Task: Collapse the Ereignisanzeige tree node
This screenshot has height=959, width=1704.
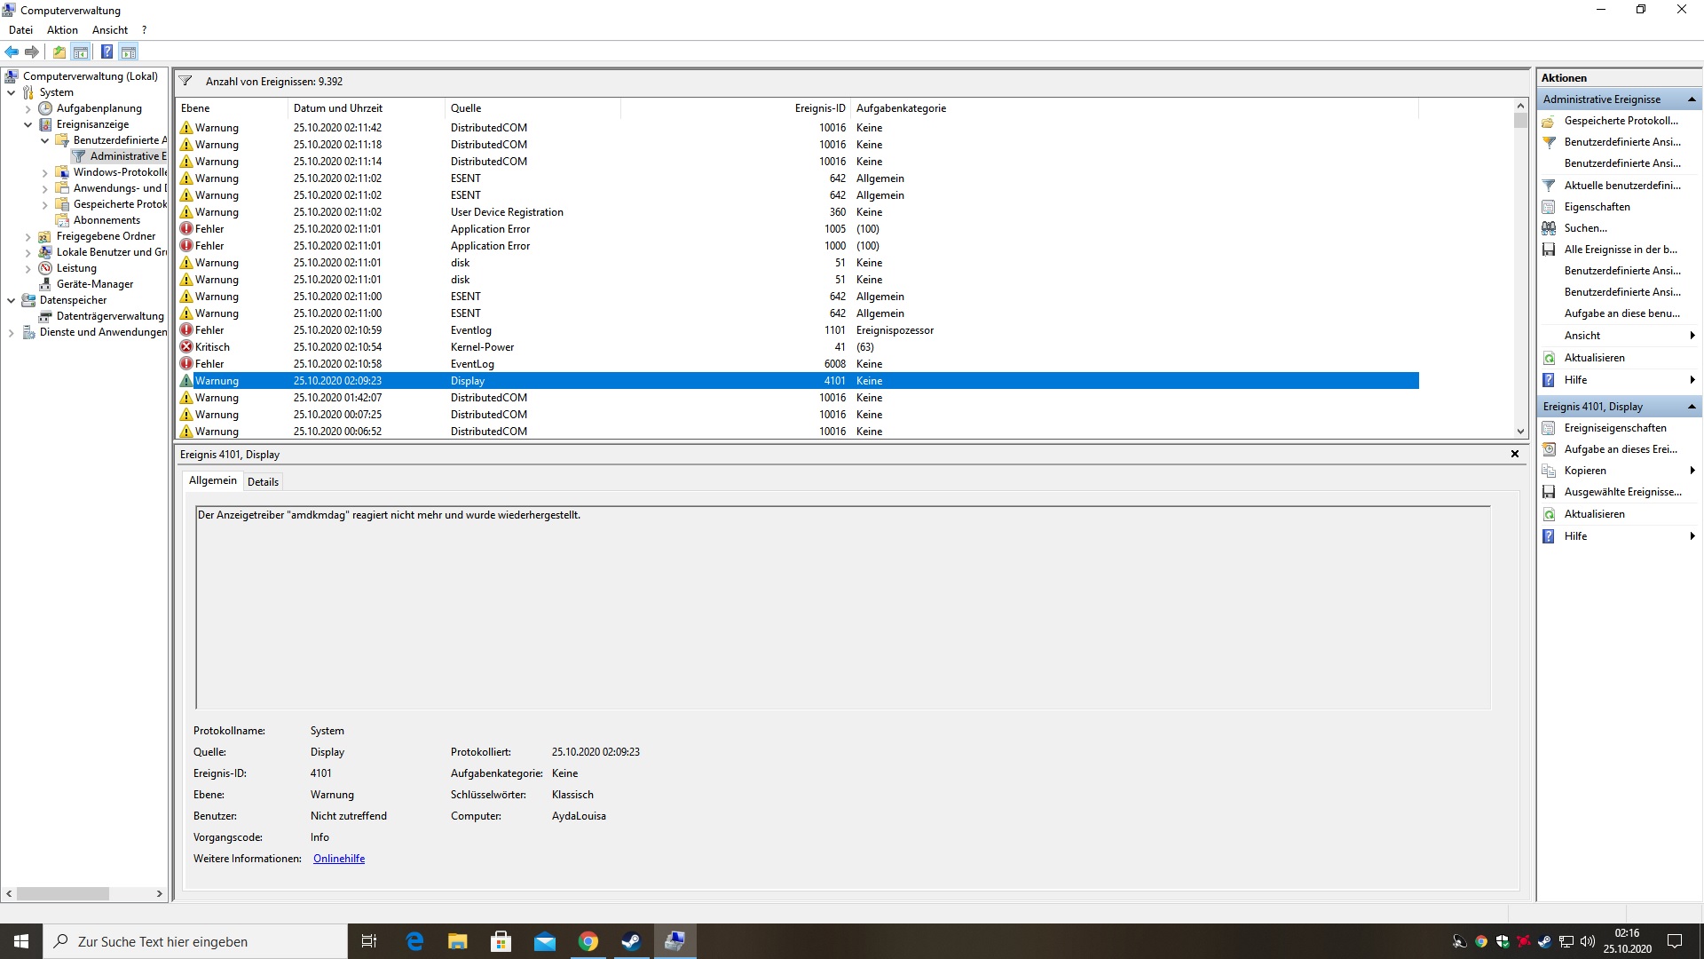Action: click(x=28, y=124)
